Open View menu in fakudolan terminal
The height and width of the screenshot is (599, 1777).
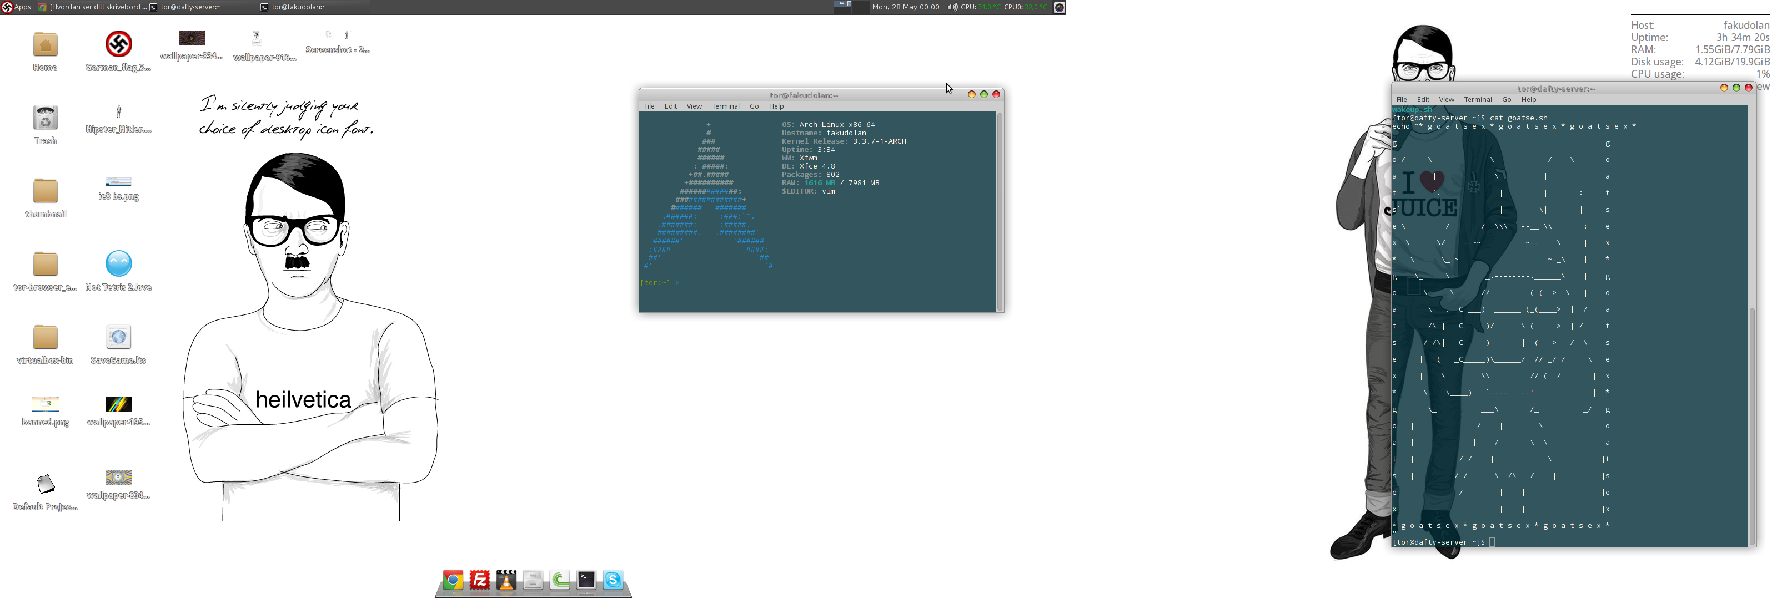(694, 106)
